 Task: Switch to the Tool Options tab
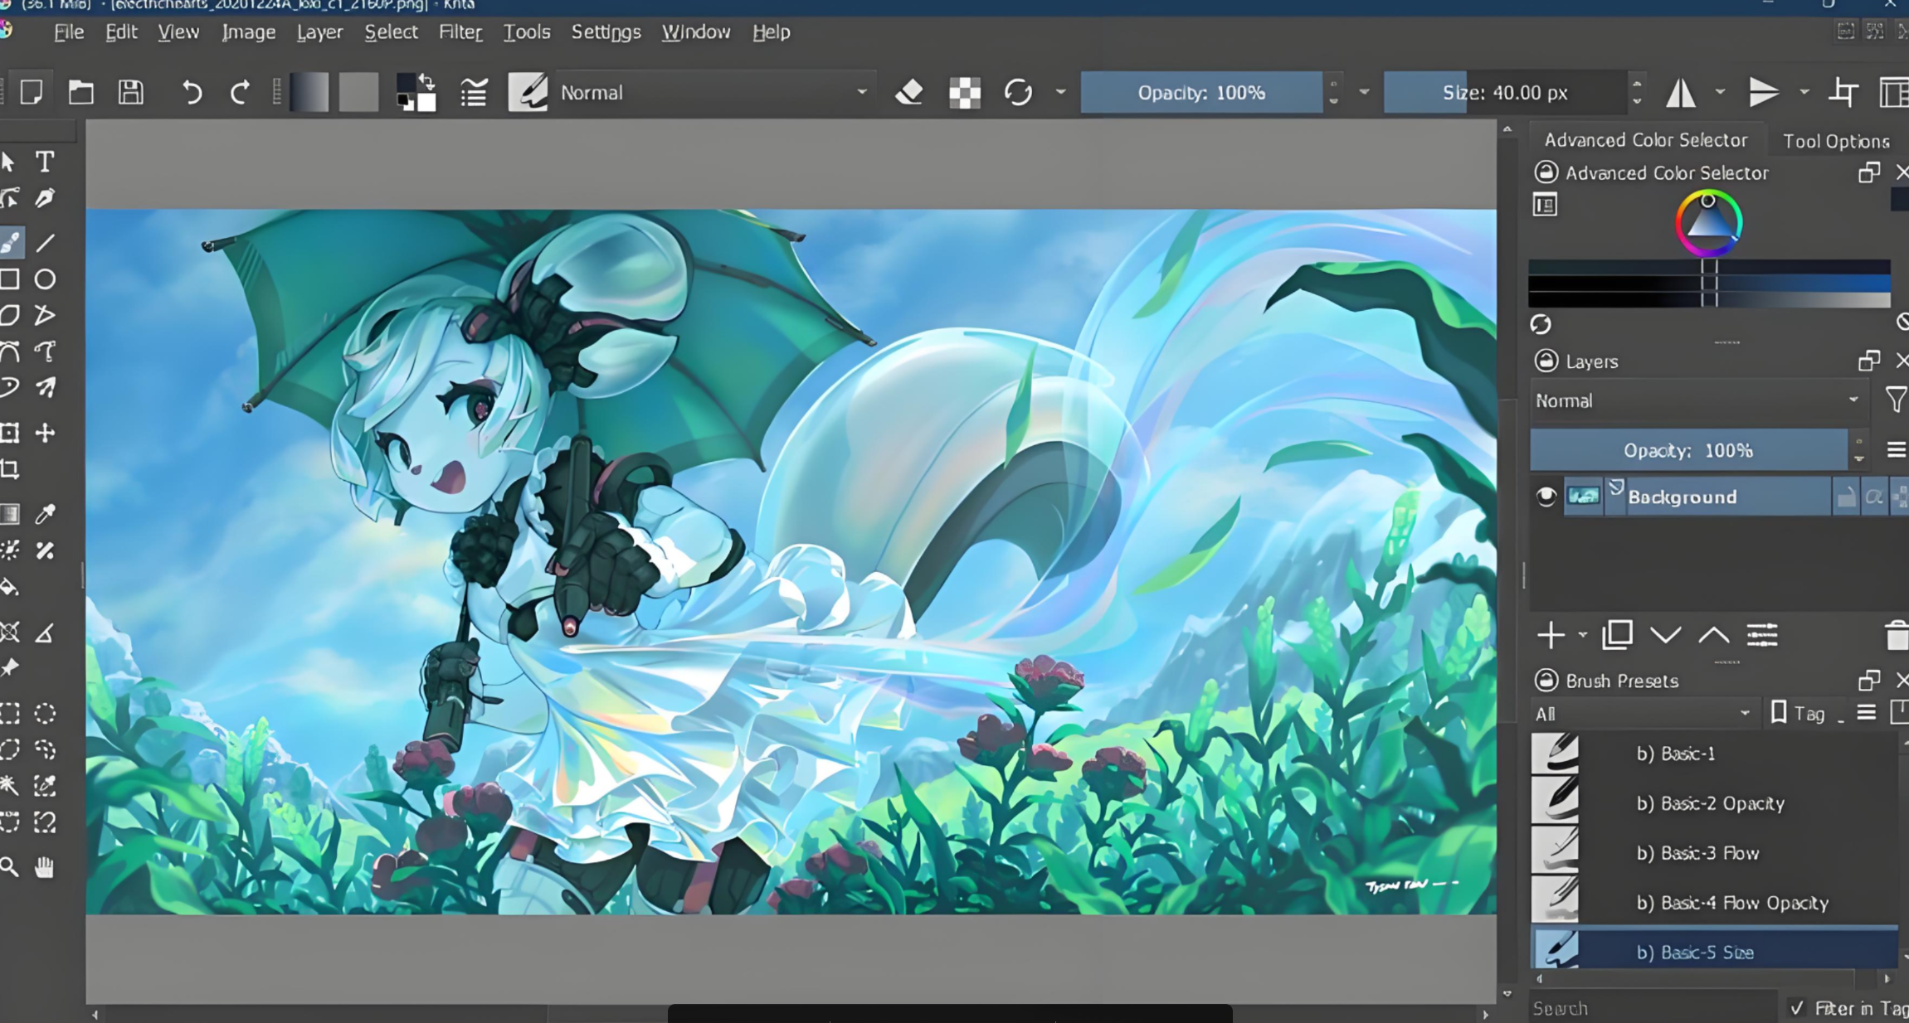tap(1836, 142)
